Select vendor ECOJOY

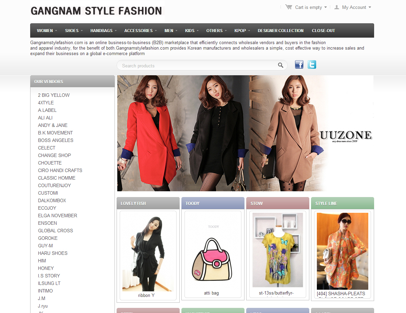[x=47, y=208]
